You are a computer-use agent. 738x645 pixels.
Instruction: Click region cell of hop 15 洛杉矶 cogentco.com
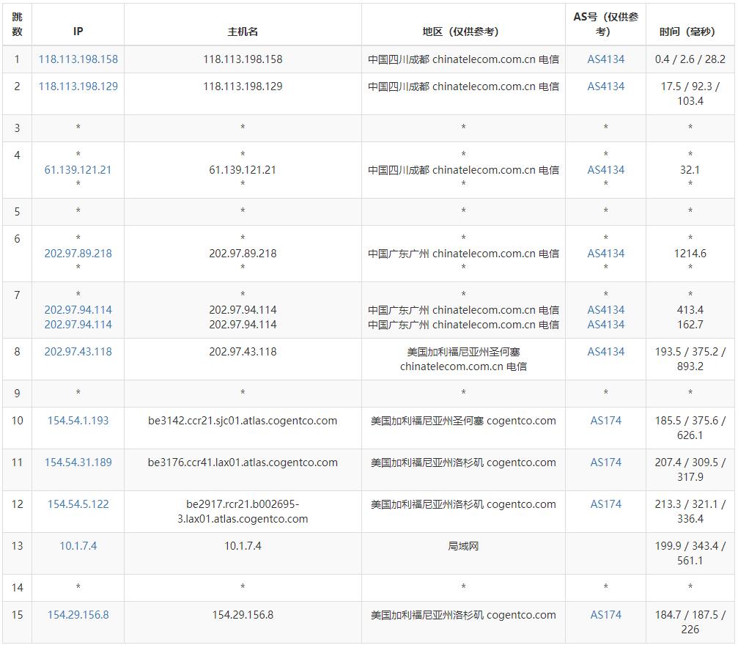[463, 622]
